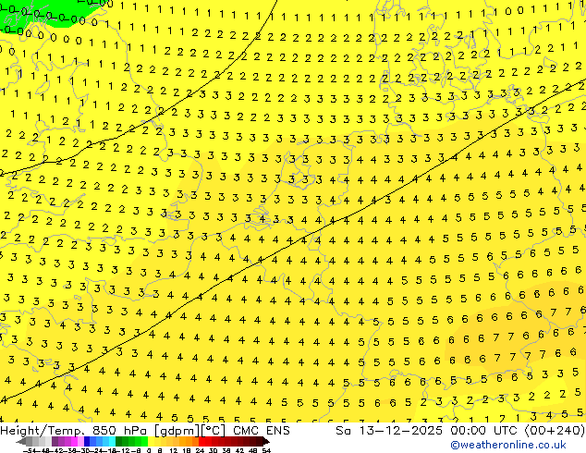Viewport: 586px width, 453px height.
Task: Click the (00+240) forecast hour label
Action: (x=555, y=431)
